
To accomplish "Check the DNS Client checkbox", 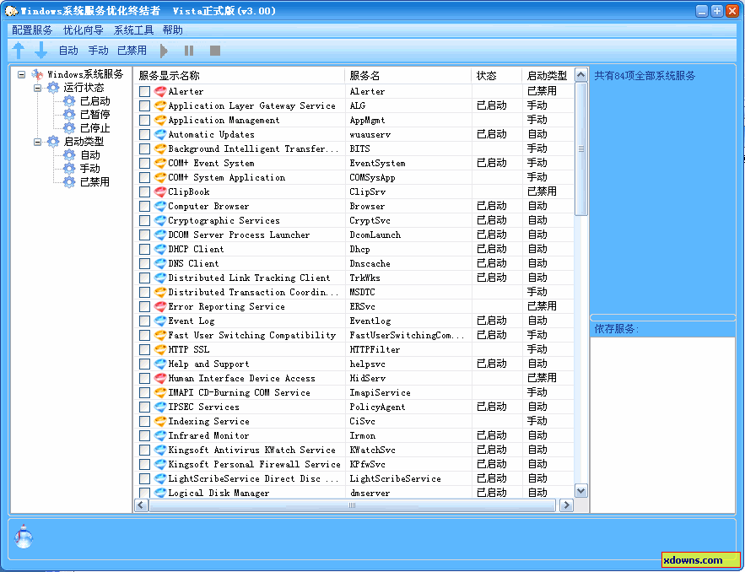I will pos(144,263).
